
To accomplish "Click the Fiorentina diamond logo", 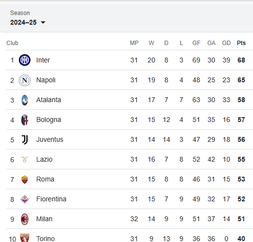I will tap(25, 199).
